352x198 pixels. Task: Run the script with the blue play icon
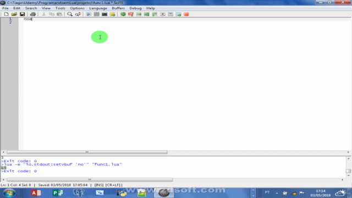(x=89, y=14)
